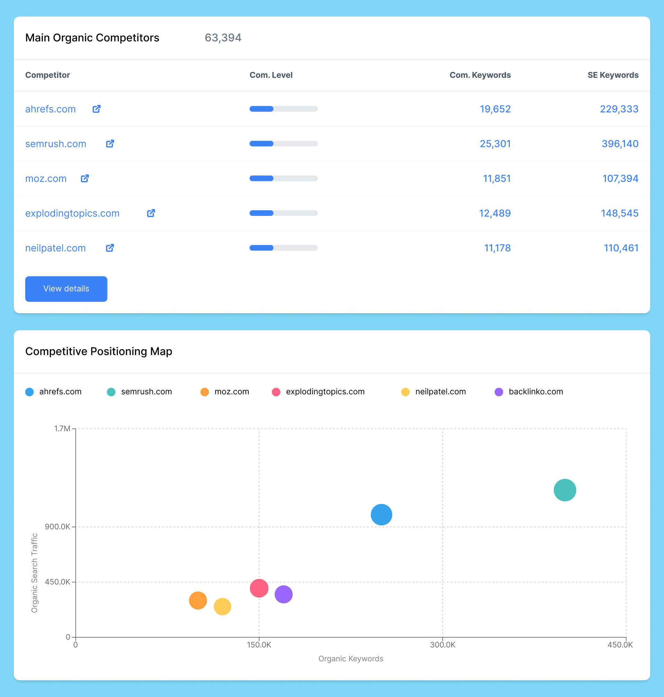664x697 pixels.
Task: Click the Com. Keywords column header
Action: coord(480,75)
